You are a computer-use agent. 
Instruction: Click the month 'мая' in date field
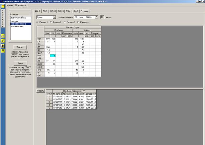tap(81, 17)
